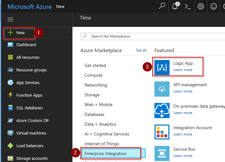Image resolution: width=225 pixels, height=162 pixels.
Task: Click the API management cloud icon
Action: [162, 89]
